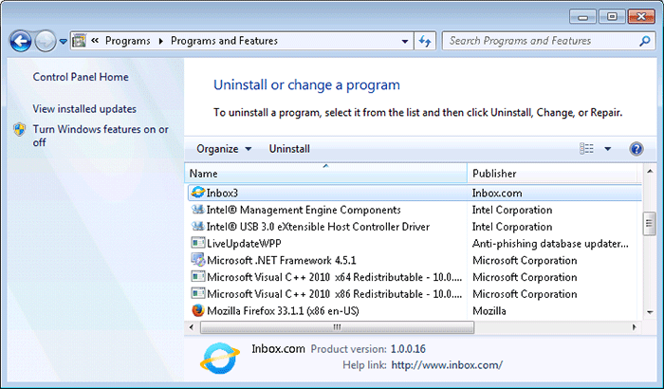Viewport: 664px width, 389px height.
Task: Open the Organize menu
Action: 224,149
